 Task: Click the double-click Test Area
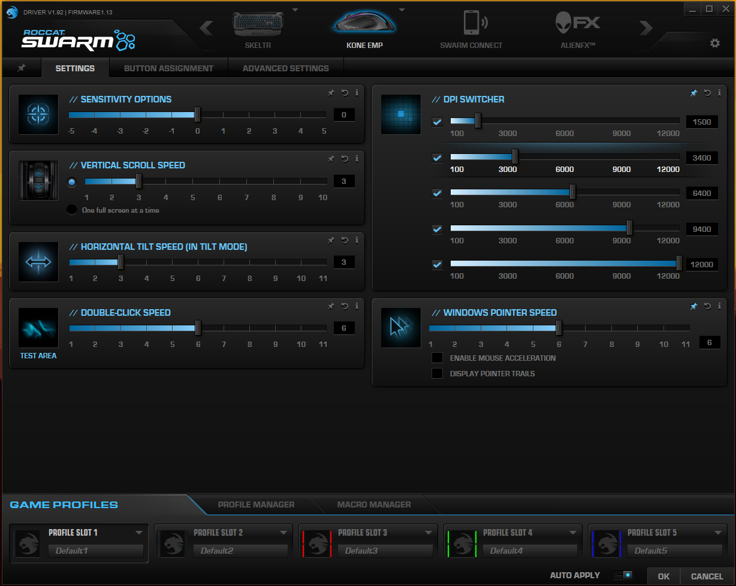pyautogui.click(x=38, y=328)
